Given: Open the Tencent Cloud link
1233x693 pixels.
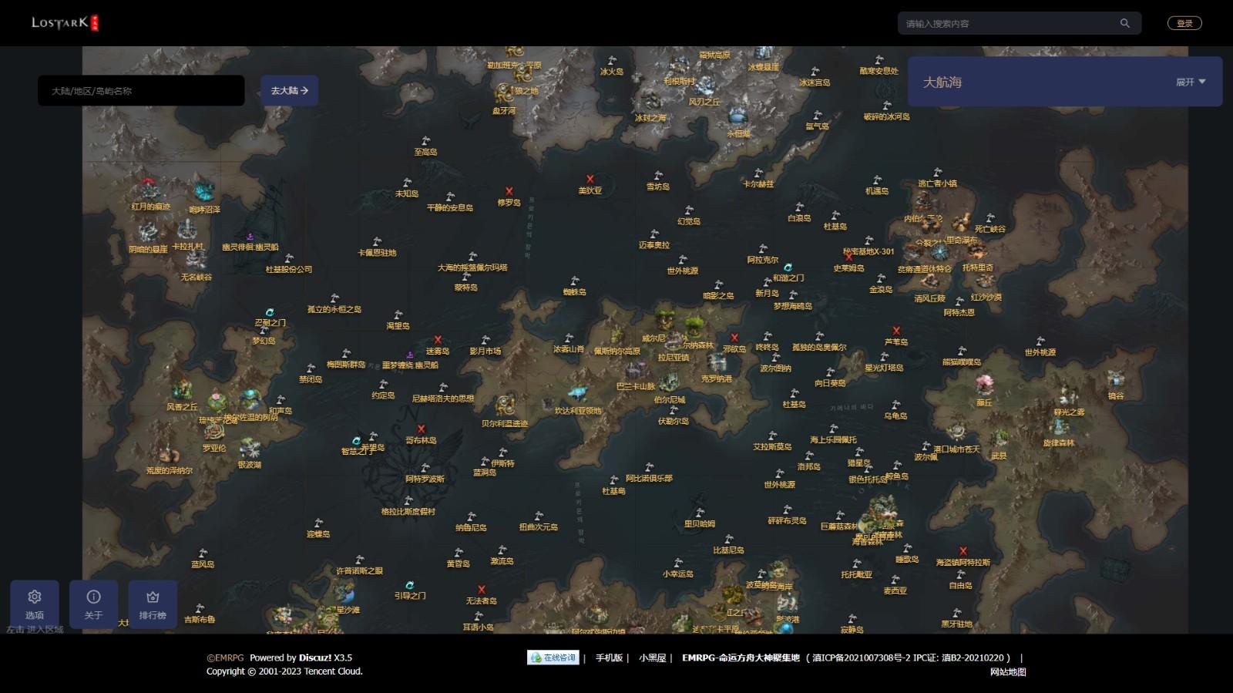Looking at the screenshot, I should pos(331,671).
